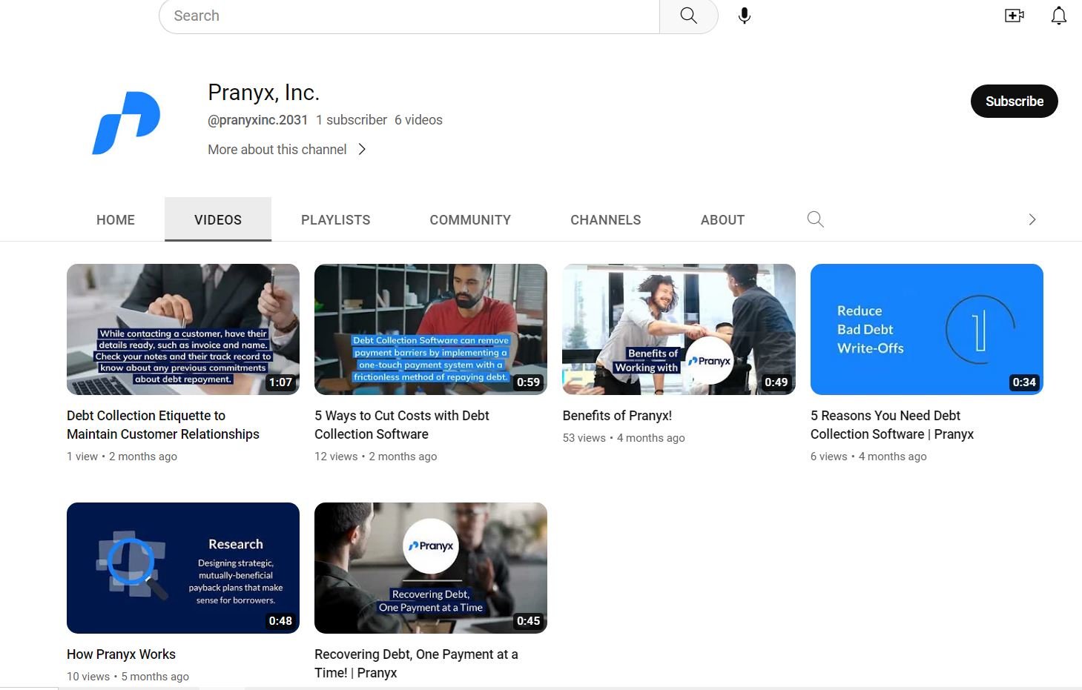
Task: Click the search magnifier button
Action: [x=688, y=16]
